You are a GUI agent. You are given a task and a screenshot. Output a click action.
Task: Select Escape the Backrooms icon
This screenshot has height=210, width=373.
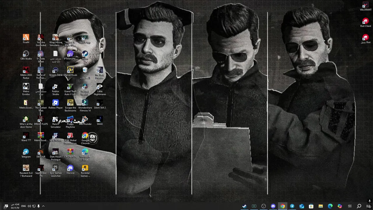click(x=70, y=106)
